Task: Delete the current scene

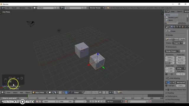Action: [x=85, y=8]
